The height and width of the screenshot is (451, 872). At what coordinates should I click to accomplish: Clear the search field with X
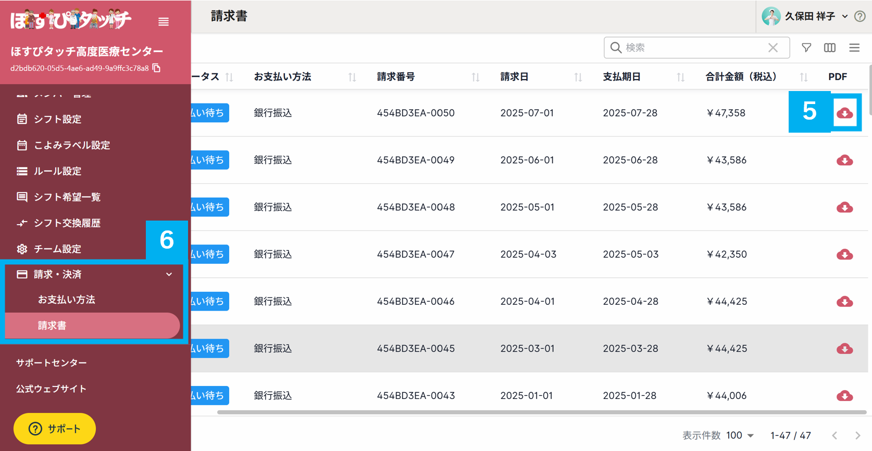click(773, 48)
